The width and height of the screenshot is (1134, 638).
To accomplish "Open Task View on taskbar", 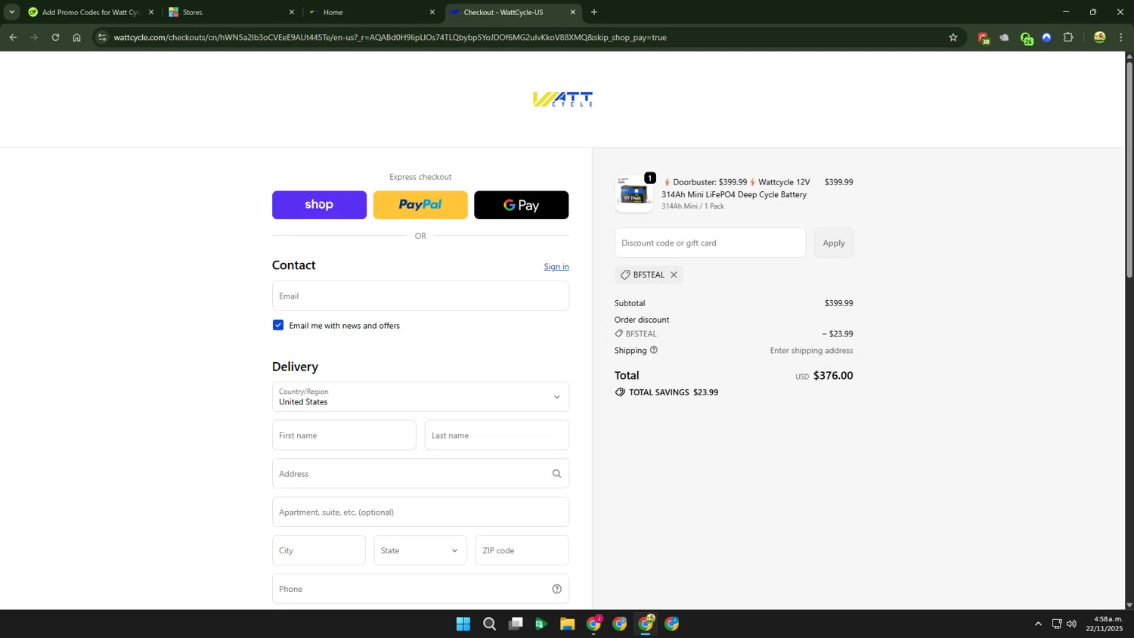I will click(516, 624).
